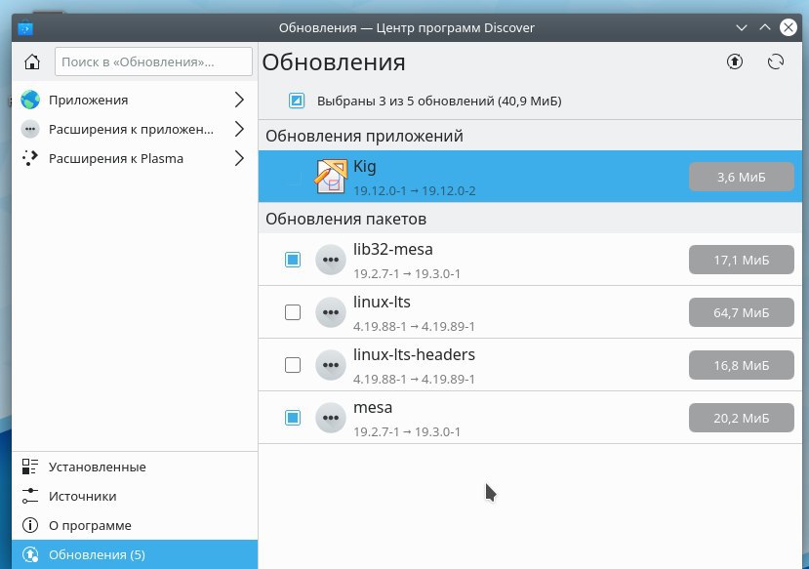Click the Обновления (5) sidebar icon
This screenshot has height=569, width=809.
[30, 554]
